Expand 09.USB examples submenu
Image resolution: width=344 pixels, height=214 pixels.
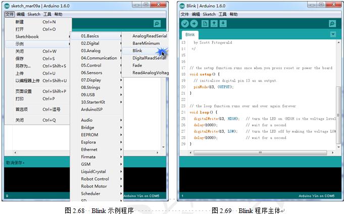96,95
